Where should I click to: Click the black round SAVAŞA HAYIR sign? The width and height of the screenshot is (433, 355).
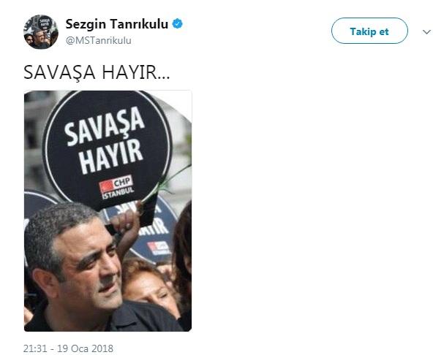tap(108, 150)
